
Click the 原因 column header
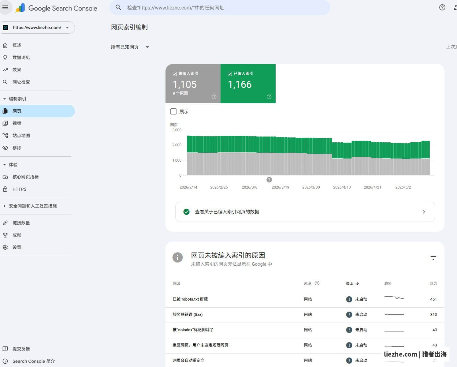[x=176, y=283]
